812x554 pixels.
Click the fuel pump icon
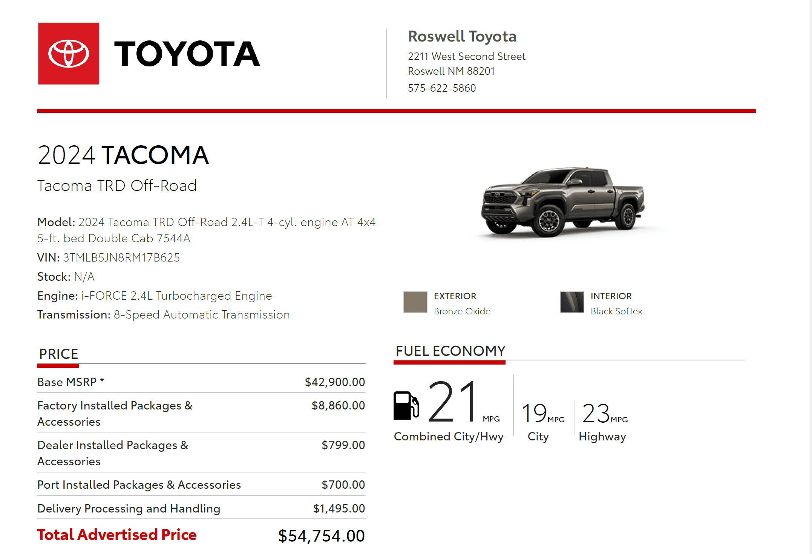[406, 406]
